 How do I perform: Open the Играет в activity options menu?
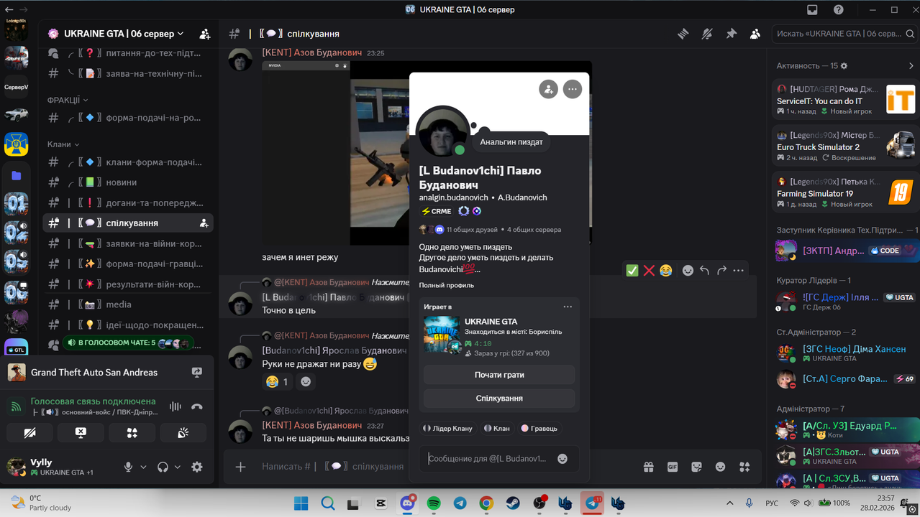(x=568, y=307)
